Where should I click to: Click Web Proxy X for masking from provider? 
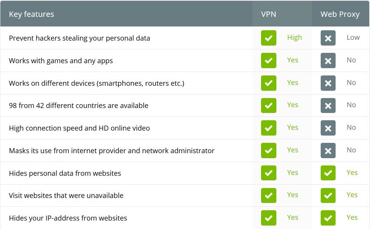pyautogui.click(x=328, y=150)
